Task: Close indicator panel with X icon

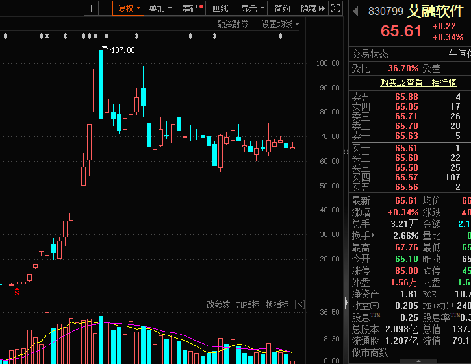Action: point(299,304)
